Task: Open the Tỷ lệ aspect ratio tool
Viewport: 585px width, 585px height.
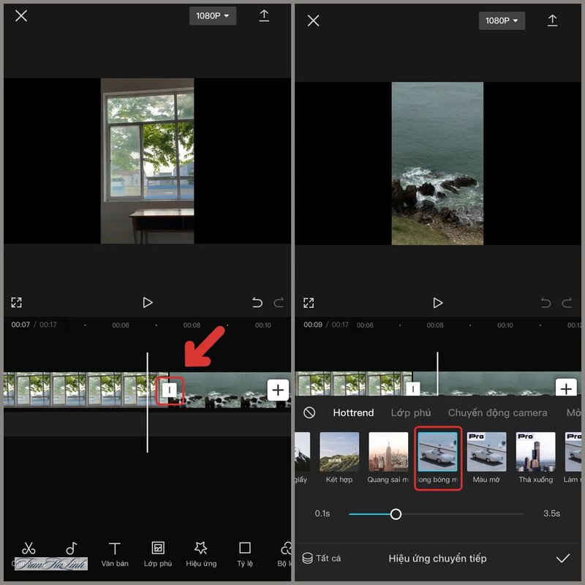Action: [x=245, y=555]
